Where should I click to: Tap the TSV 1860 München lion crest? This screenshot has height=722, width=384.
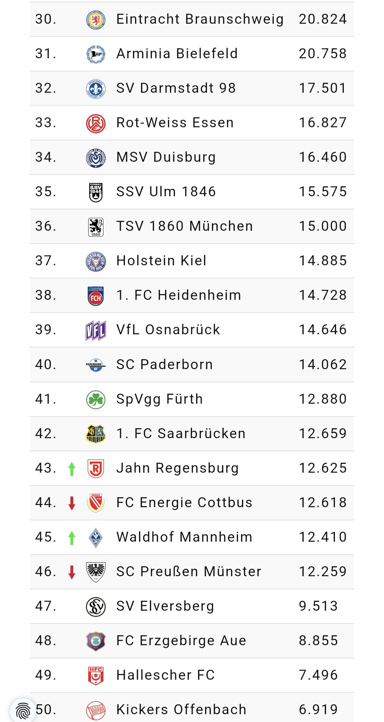click(96, 227)
